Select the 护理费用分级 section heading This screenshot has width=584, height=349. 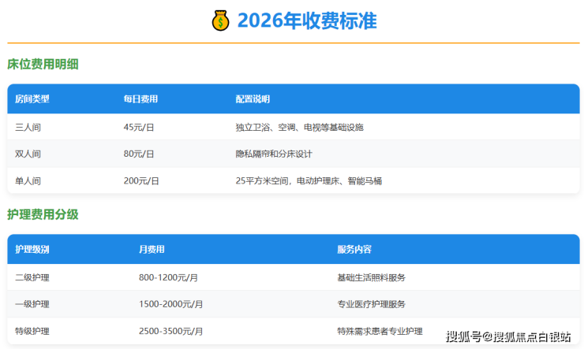43,213
